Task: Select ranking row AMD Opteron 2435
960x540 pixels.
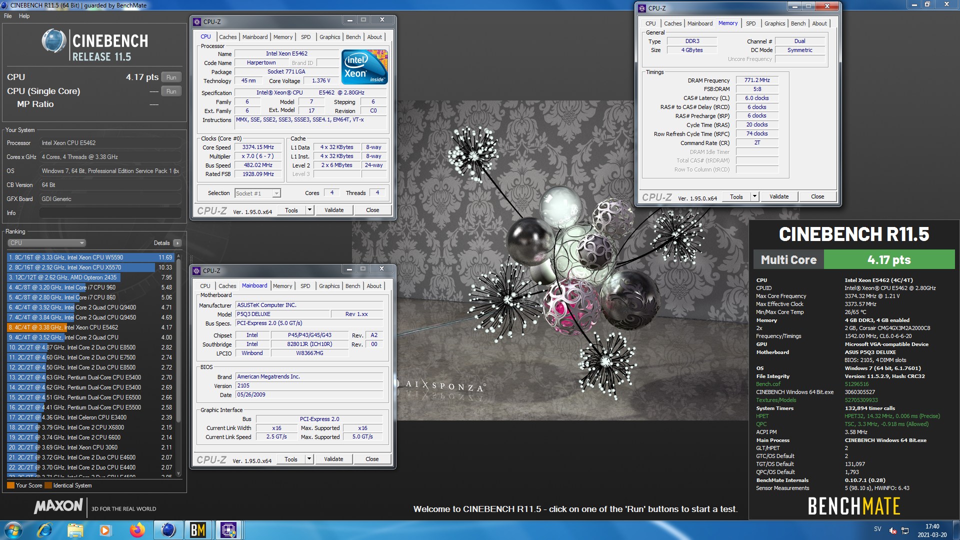Action: click(x=90, y=277)
